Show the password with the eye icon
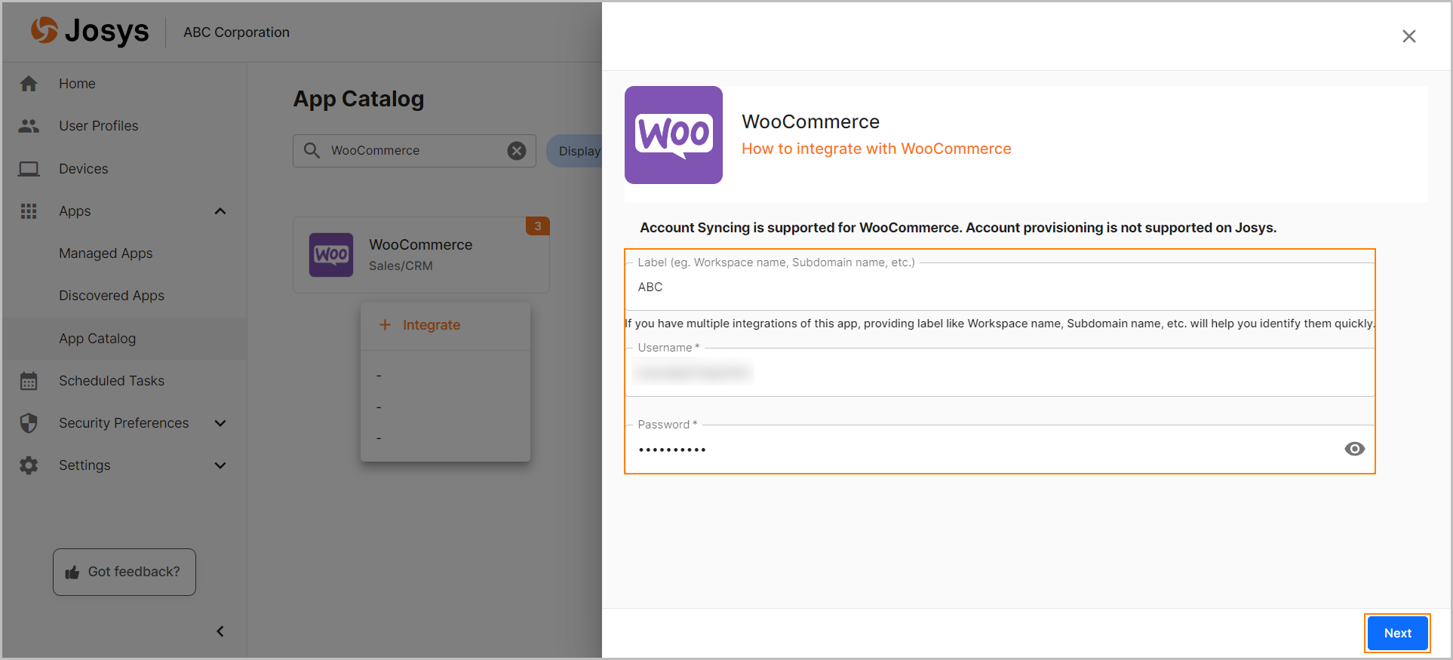This screenshot has width=1453, height=660. 1354,449
